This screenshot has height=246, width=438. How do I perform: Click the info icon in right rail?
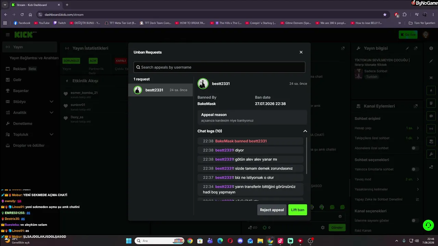(431, 49)
